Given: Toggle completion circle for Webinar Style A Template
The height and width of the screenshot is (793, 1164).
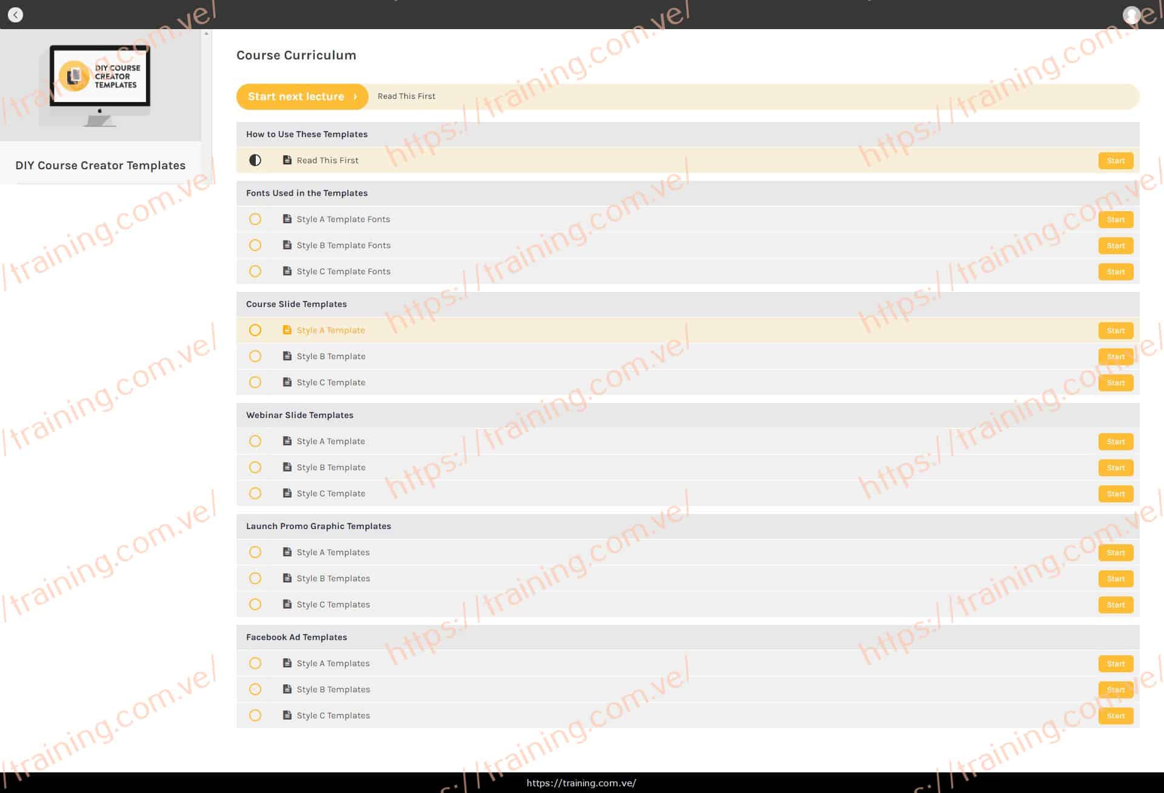Looking at the screenshot, I should pos(255,441).
